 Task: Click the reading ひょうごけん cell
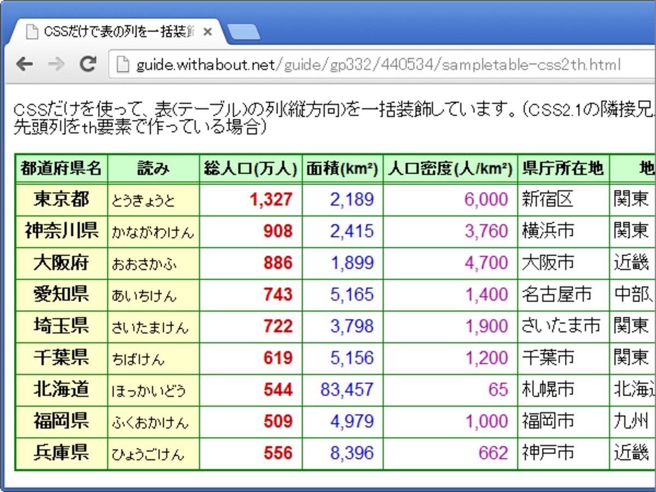pyautogui.click(x=154, y=453)
